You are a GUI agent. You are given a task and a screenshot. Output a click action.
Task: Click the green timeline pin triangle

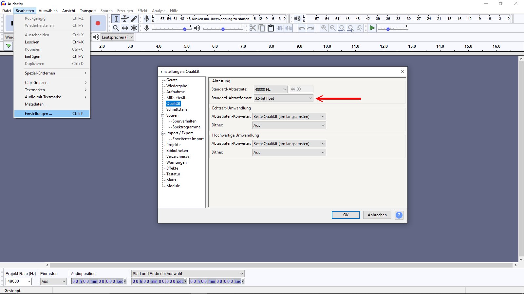9,46
